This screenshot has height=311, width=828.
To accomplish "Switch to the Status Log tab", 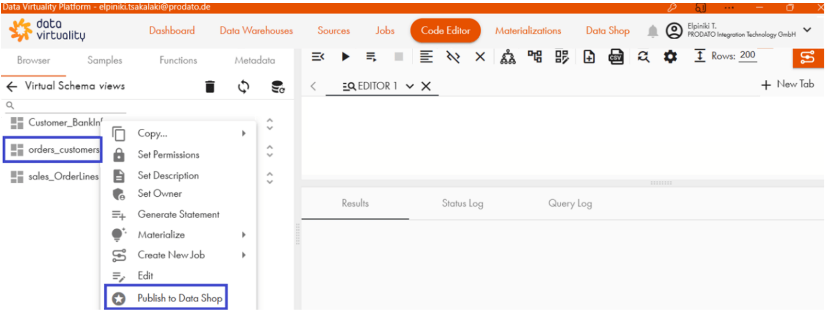I will pyautogui.click(x=462, y=203).
